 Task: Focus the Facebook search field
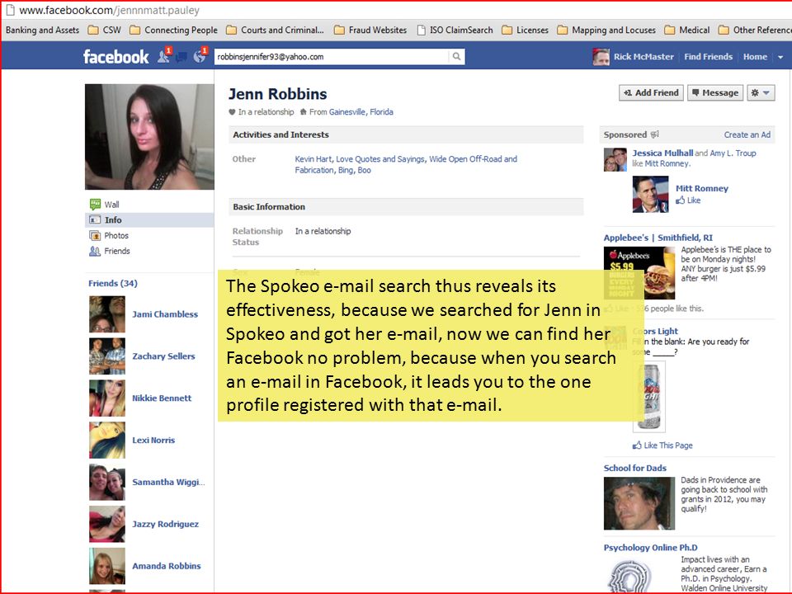(332, 57)
